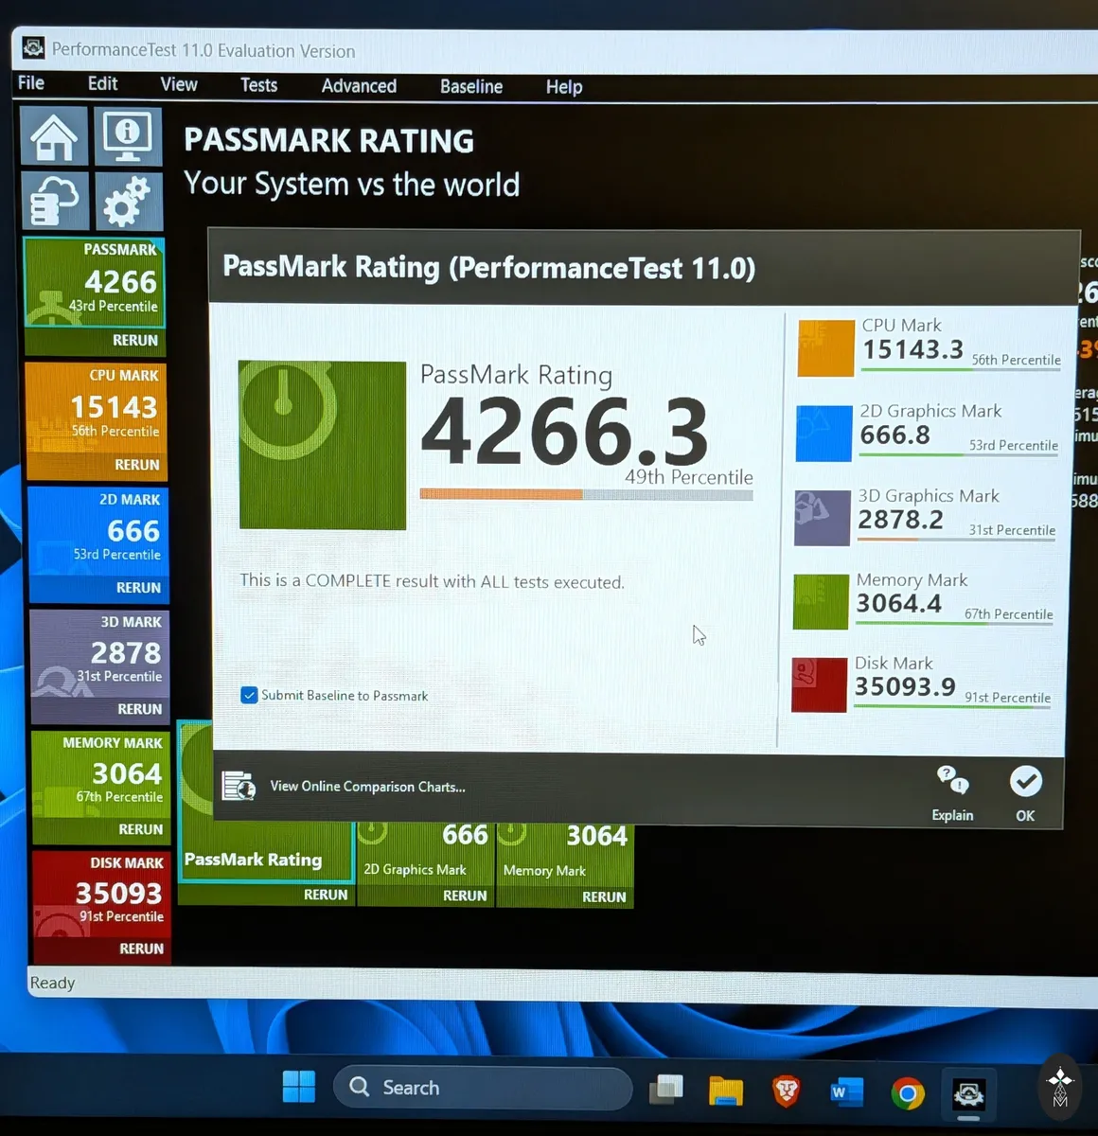Open the Baseline menu
Viewport: 1098px width, 1136px height.
coord(471,86)
